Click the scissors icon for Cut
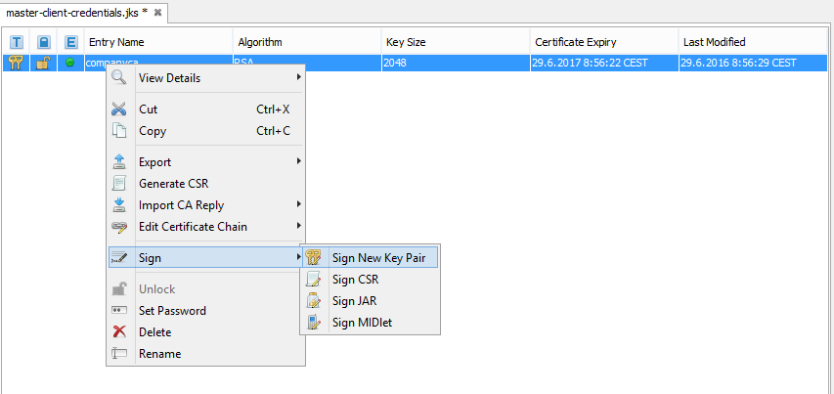 pos(119,109)
